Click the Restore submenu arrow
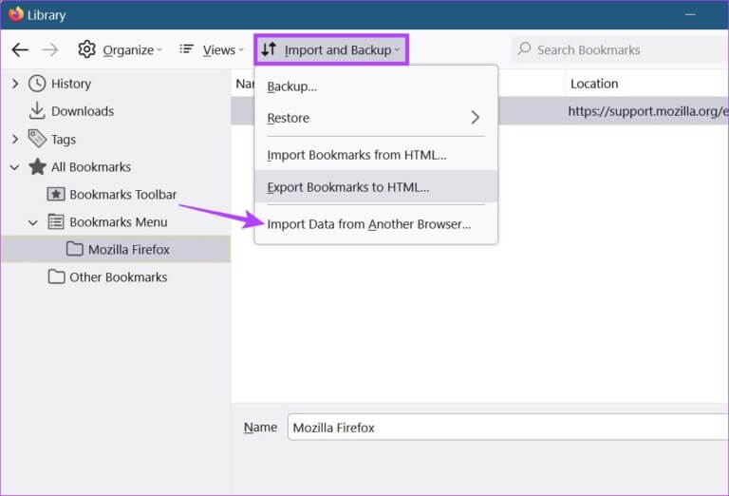The width and height of the screenshot is (729, 496). [x=475, y=118]
